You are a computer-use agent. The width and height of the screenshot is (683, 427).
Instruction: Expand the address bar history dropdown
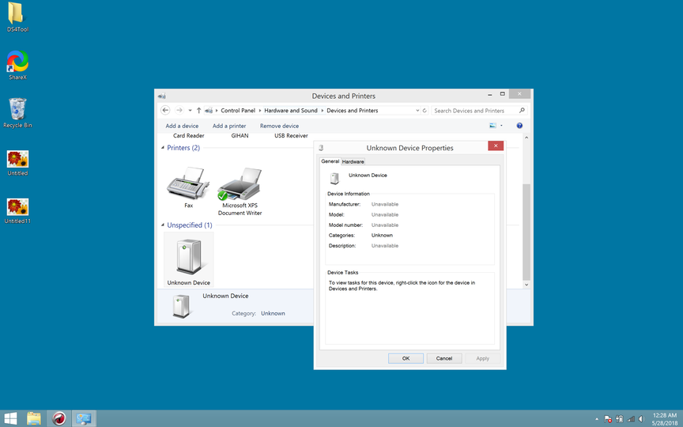pyautogui.click(x=417, y=110)
